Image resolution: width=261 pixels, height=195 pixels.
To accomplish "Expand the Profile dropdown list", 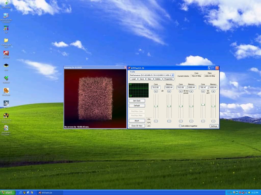I will 173,75.
